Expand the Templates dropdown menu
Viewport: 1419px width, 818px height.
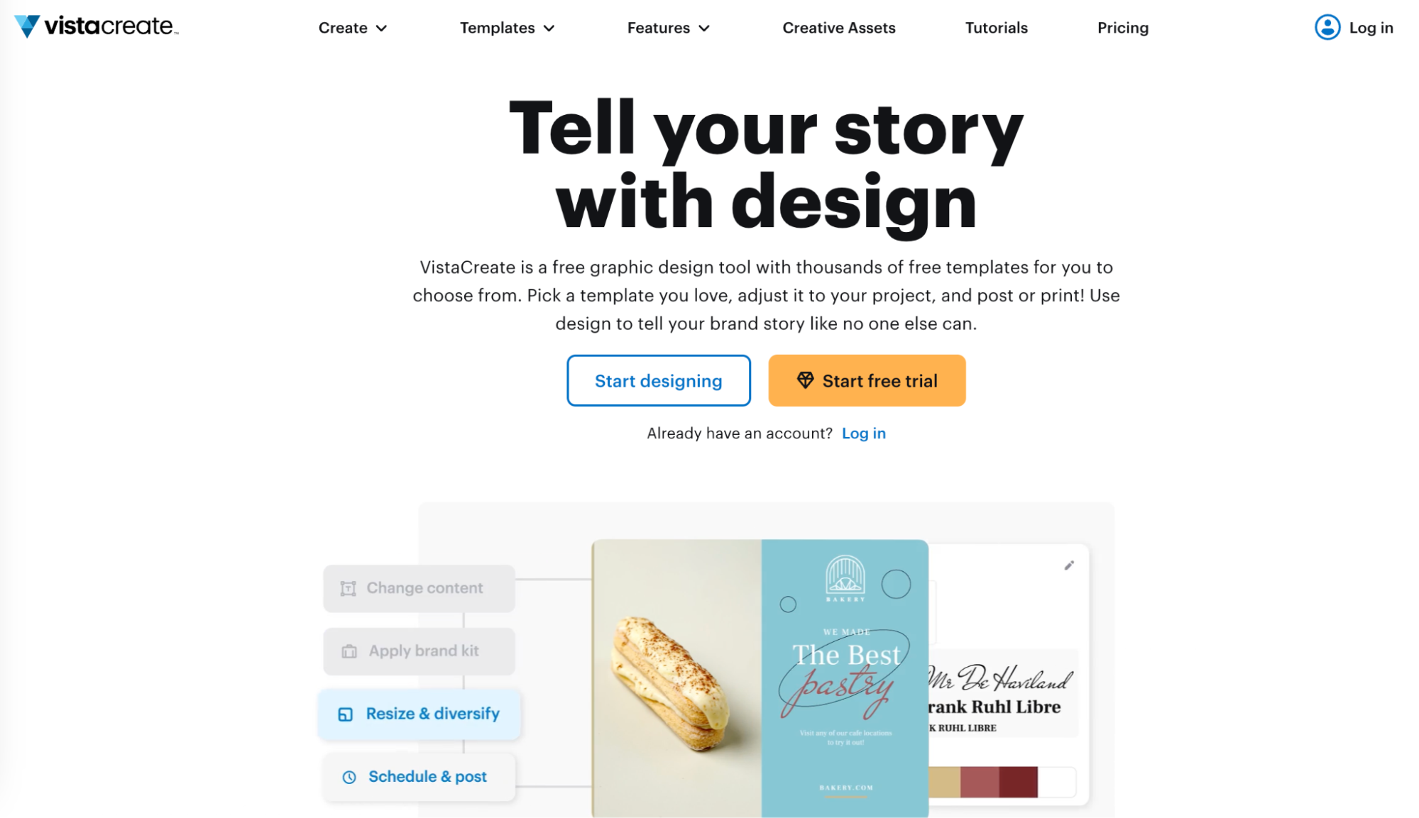click(508, 27)
